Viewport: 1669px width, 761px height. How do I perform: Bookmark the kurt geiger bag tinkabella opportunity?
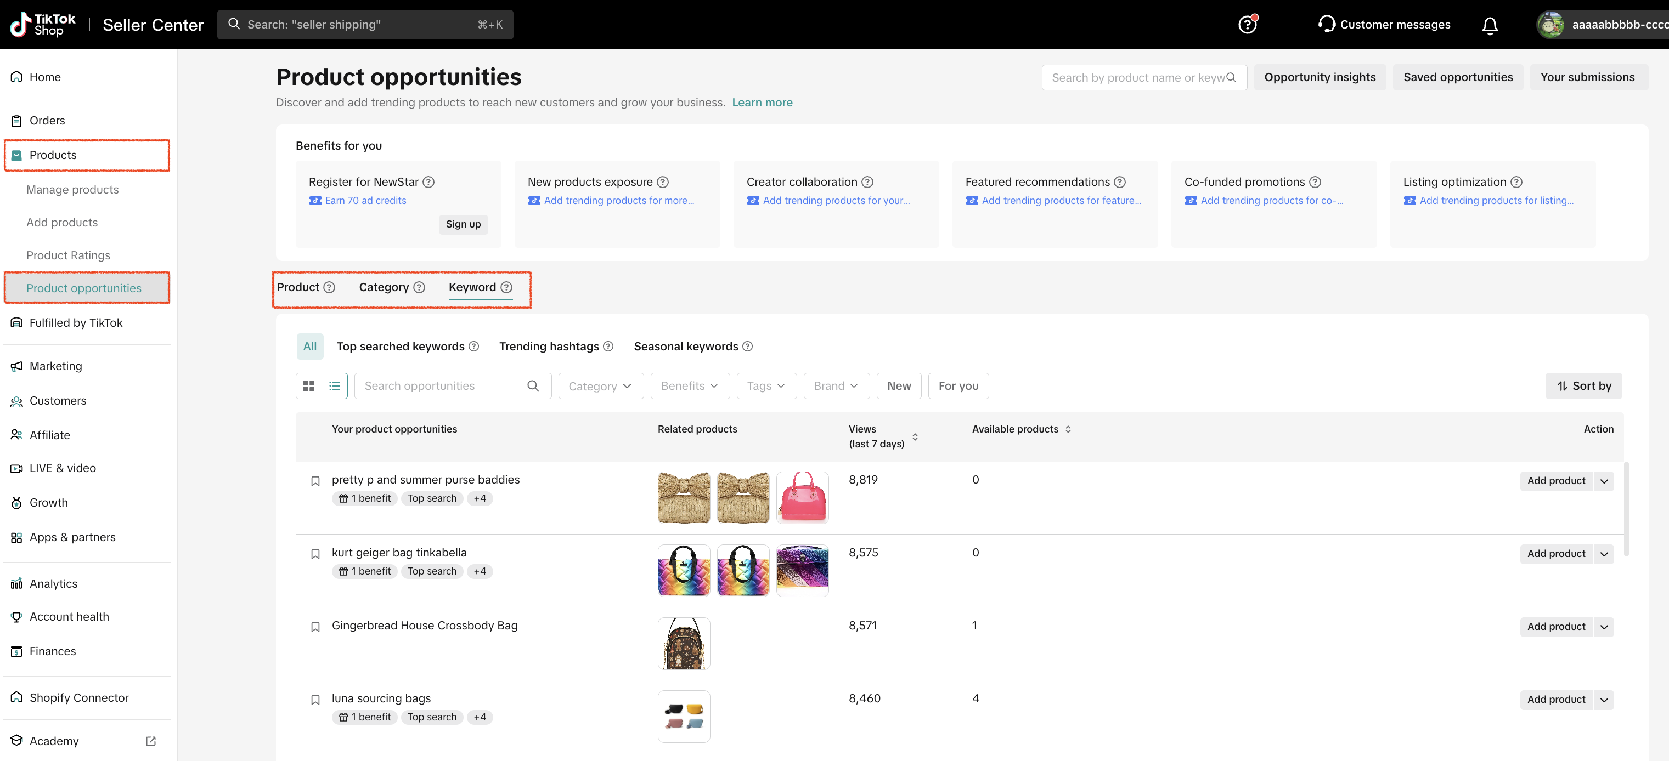315,554
